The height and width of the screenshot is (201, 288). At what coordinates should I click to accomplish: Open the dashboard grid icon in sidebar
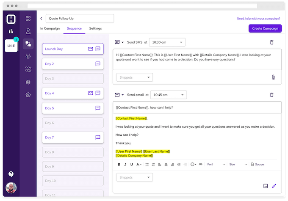[28, 19]
